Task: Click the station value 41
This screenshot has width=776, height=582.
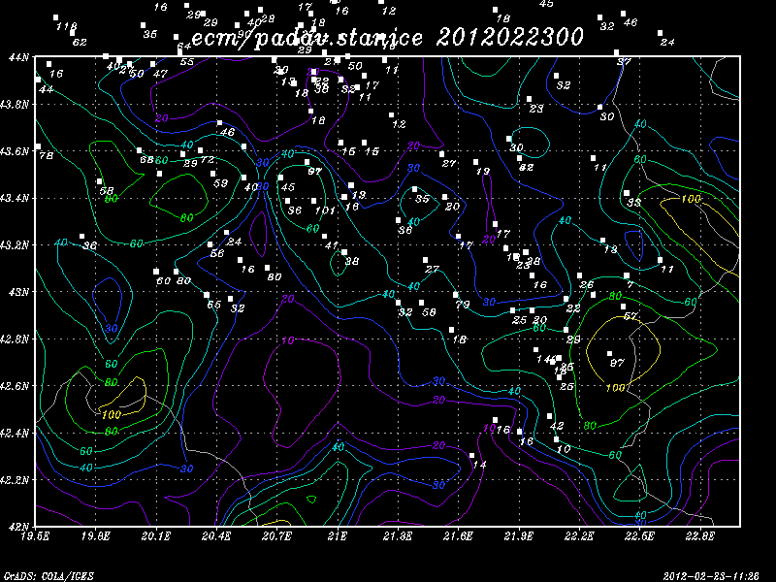Action: tap(332, 245)
